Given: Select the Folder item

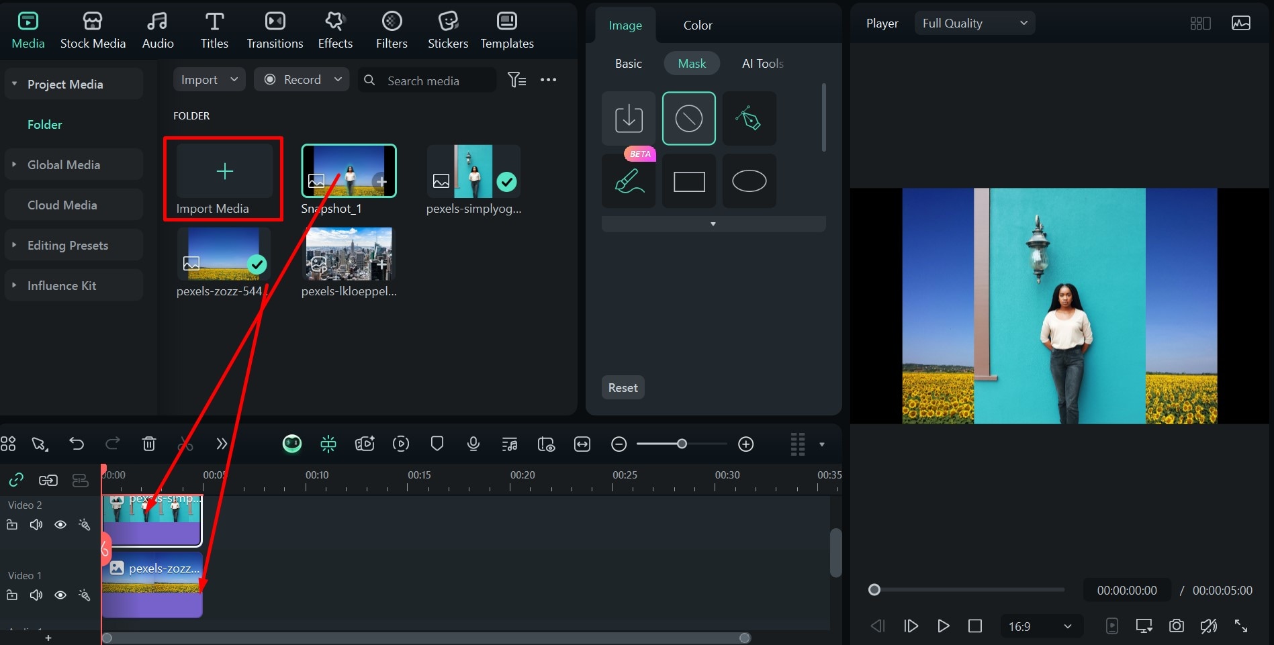Looking at the screenshot, I should coord(44,124).
